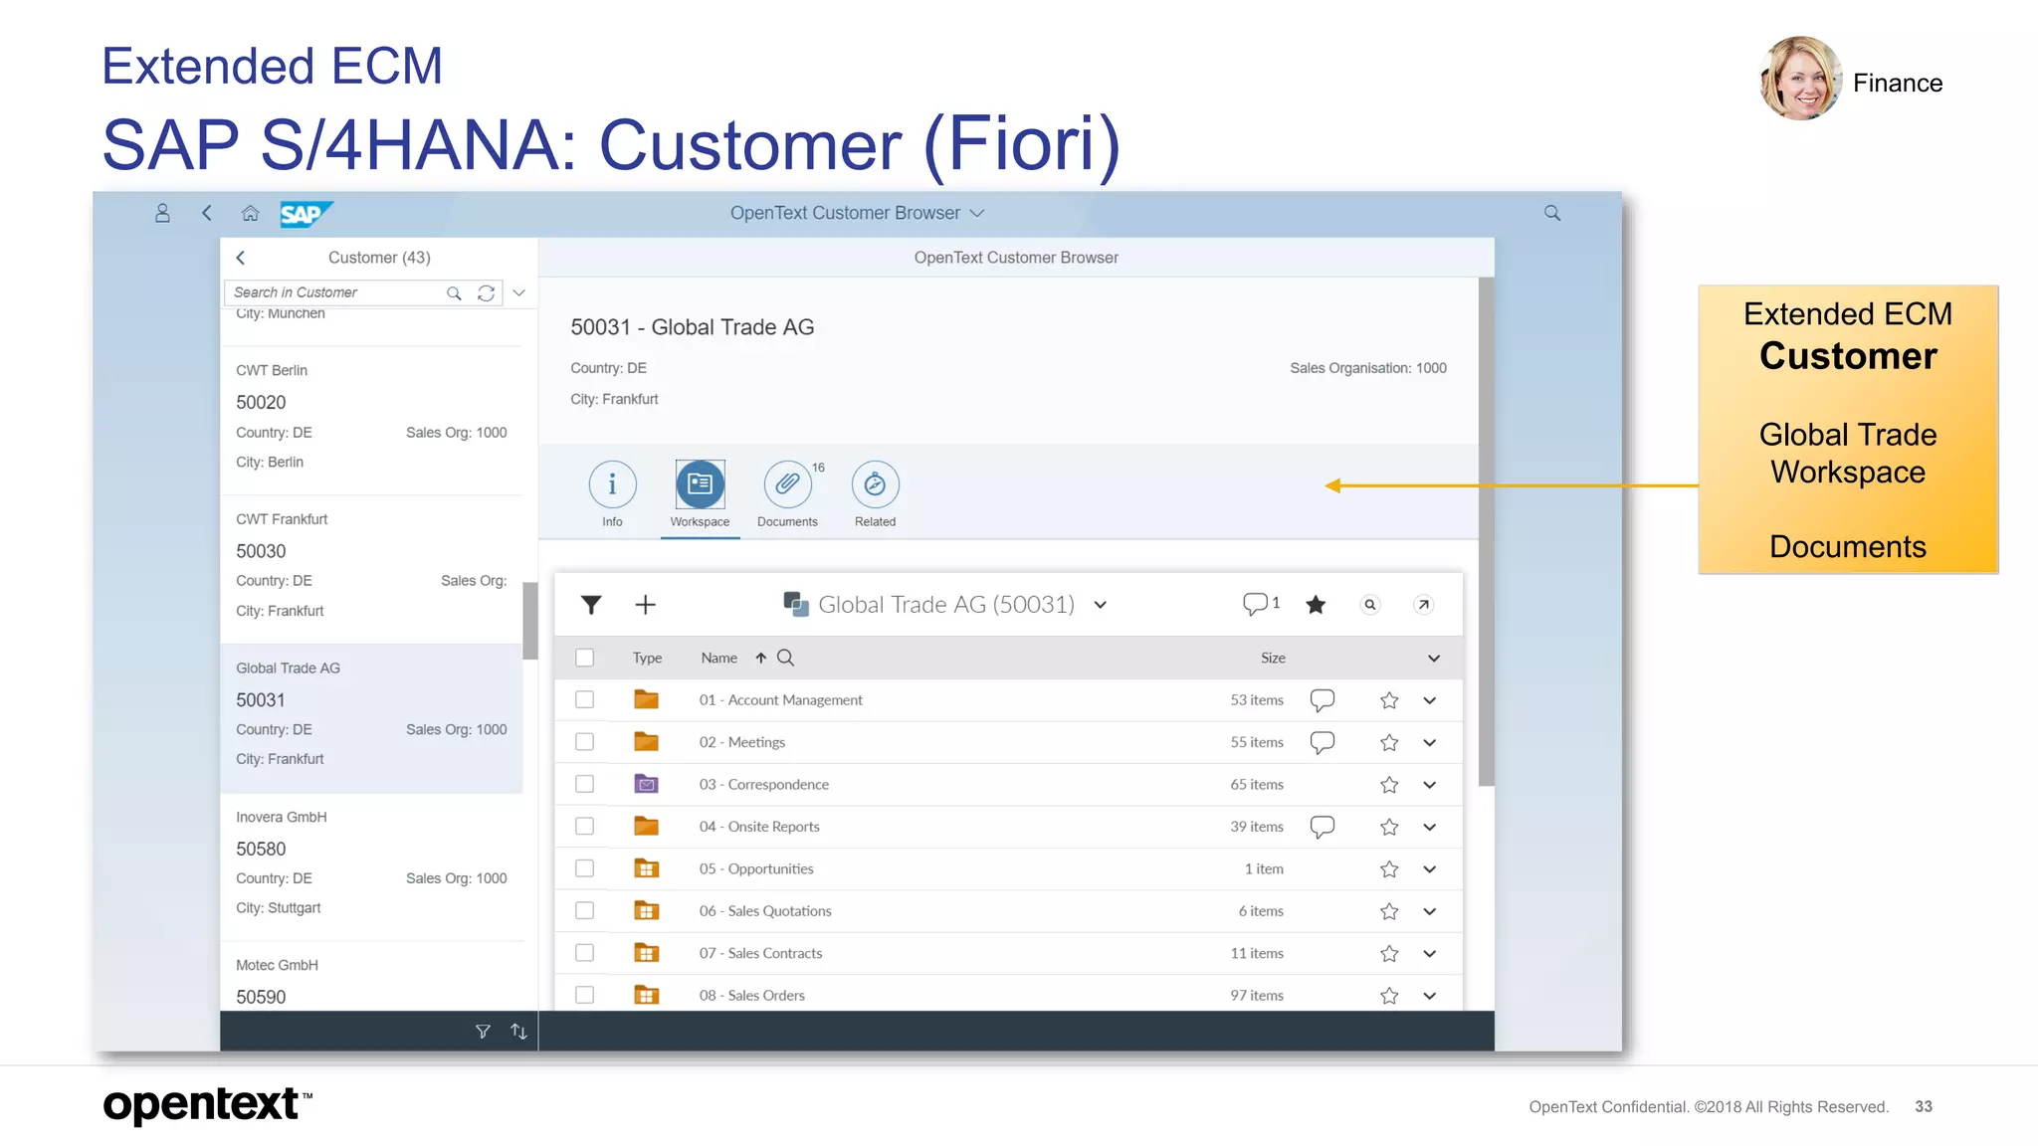This screenshot has width=2038, height=1146.
Task: Expand the customer search options chevron
Action: [519, 292]
